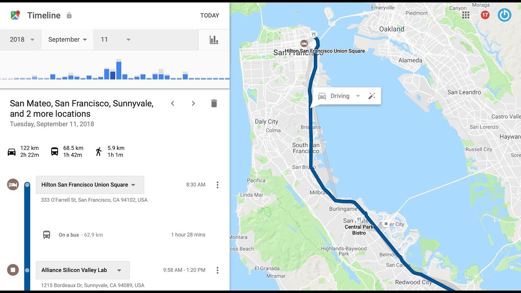
Task: Open the September month dropdown
Action: (68, 39)
